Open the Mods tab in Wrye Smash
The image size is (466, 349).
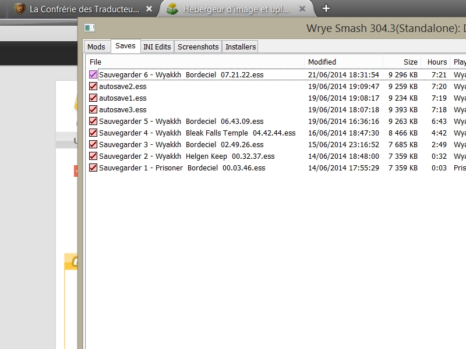[x=96, y=47]
